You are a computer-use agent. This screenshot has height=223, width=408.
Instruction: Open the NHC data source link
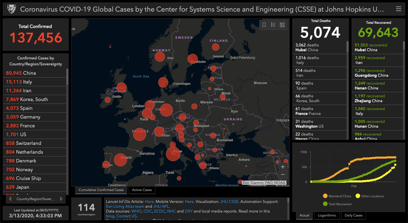171,211
